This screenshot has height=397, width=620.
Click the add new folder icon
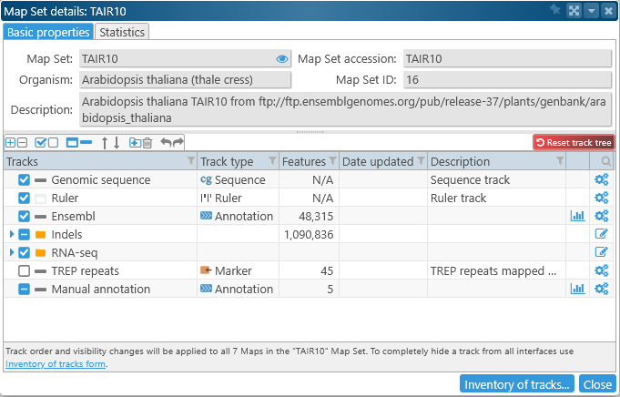135,143
